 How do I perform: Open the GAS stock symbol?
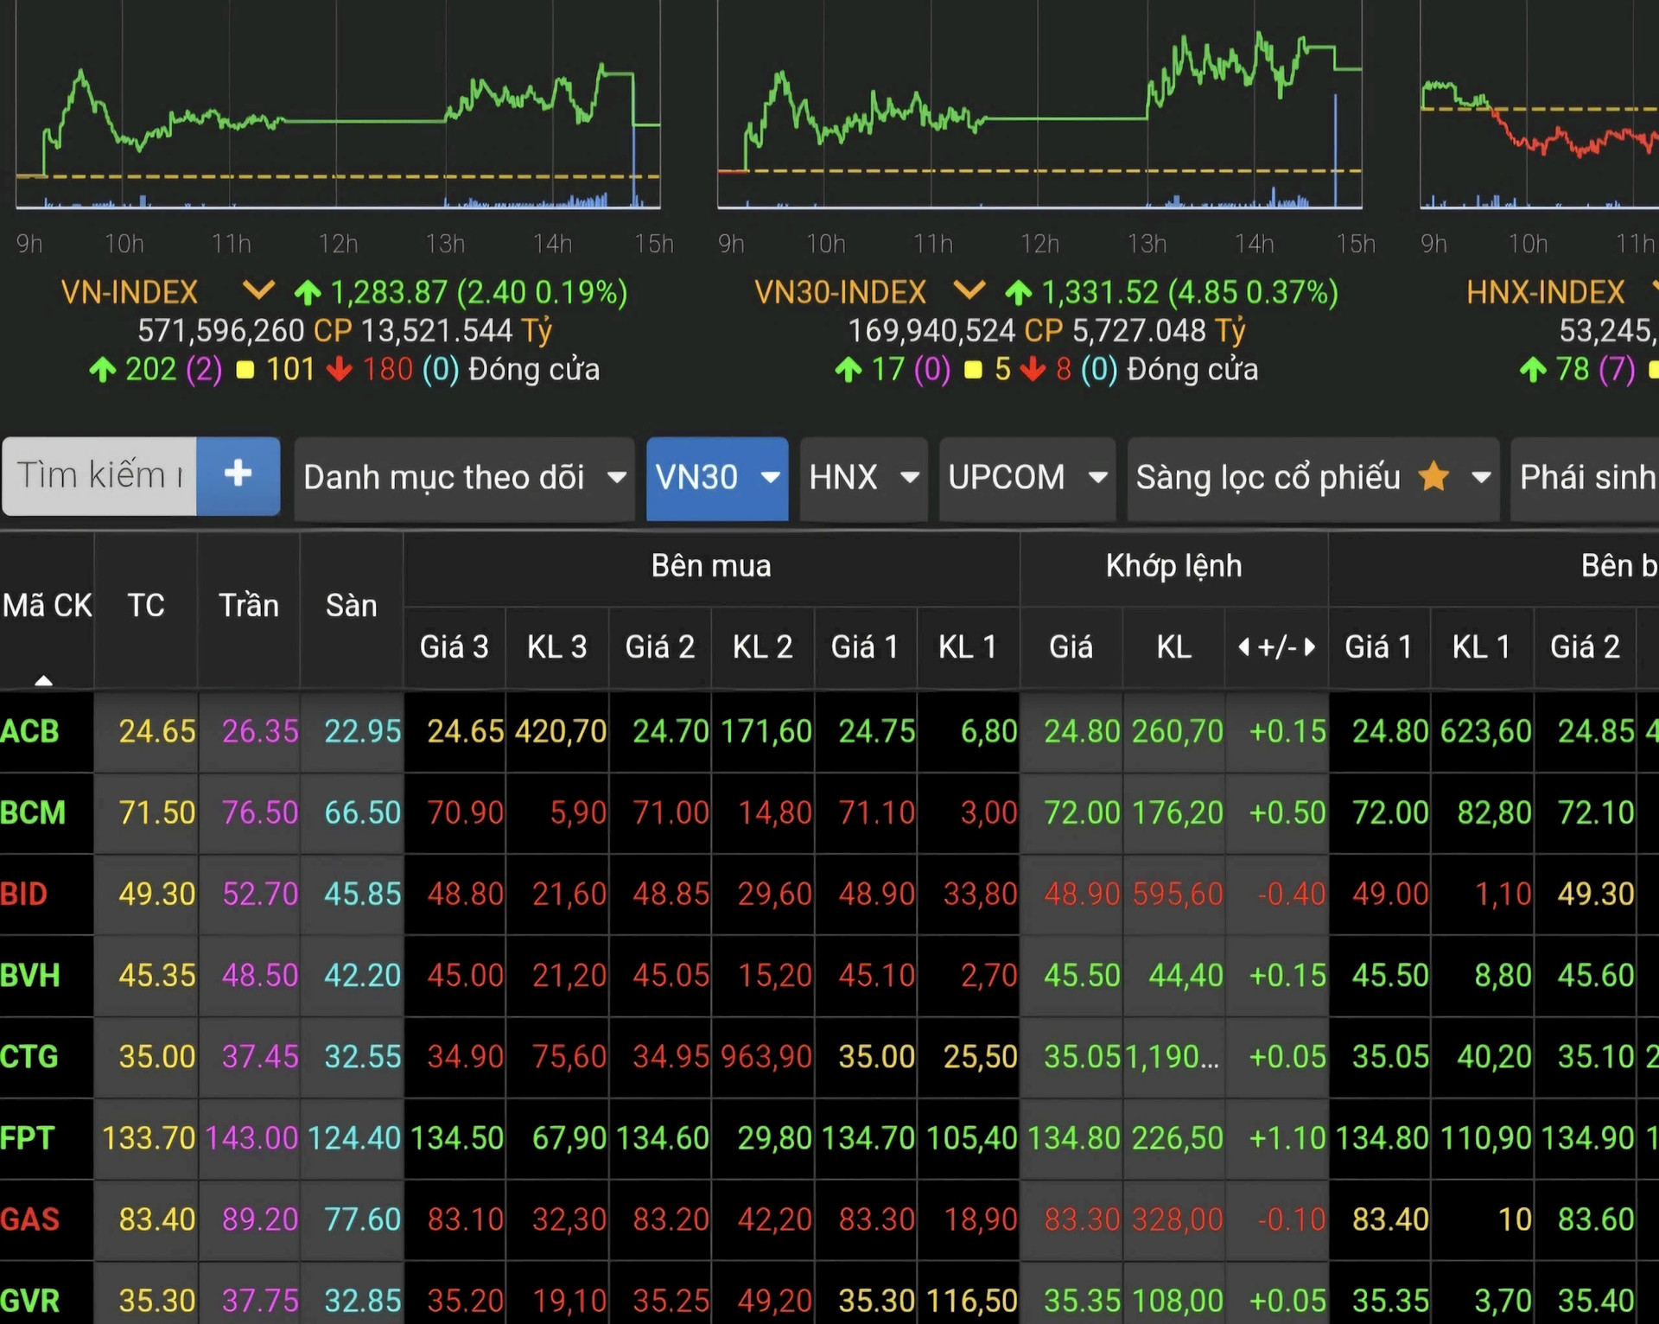click(30, 1219)
